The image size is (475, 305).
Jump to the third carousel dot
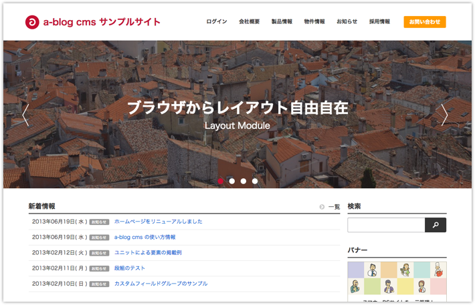244,181
